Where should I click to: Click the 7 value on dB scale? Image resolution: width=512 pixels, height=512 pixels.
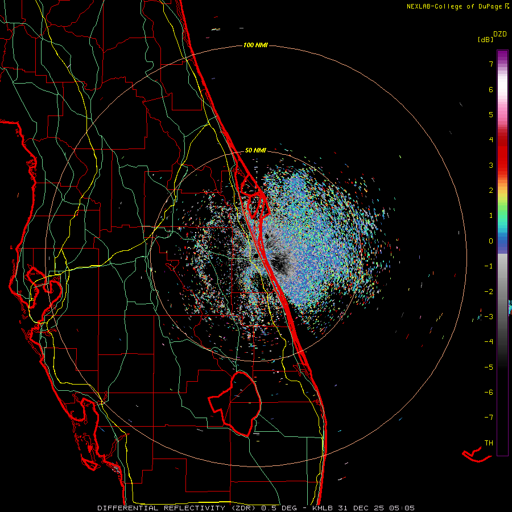click(x=491, y=64)
